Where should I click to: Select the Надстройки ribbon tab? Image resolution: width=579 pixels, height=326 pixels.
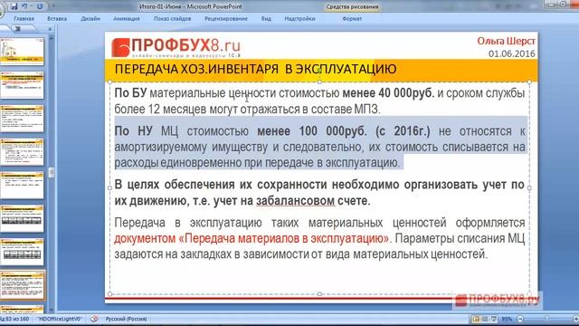[299, 18]
